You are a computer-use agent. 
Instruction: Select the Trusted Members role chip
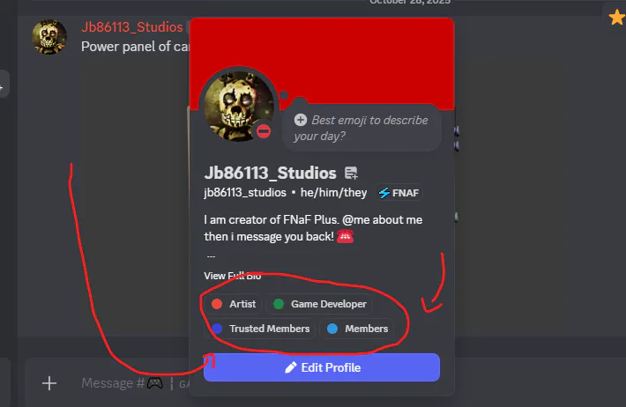(260, 329)
